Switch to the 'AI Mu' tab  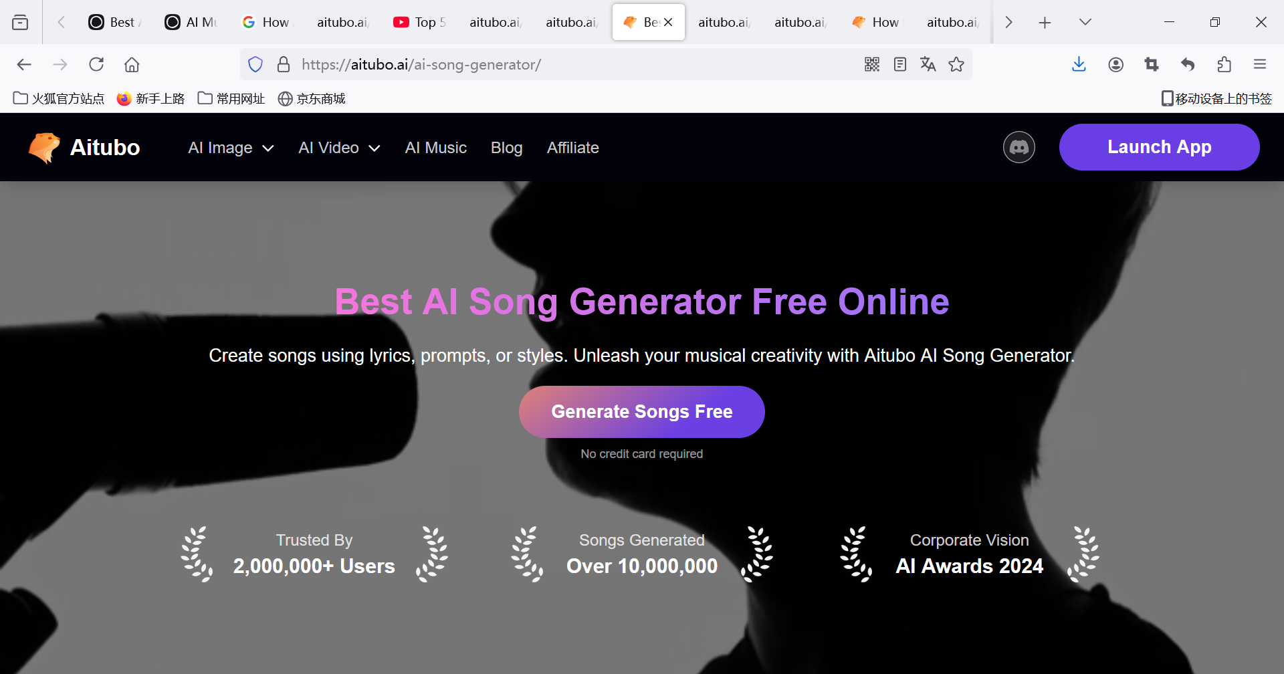click(x=191, y=22)
